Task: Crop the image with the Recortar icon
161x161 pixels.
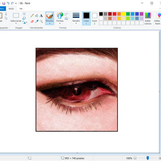Action: [x=24, y=14]
